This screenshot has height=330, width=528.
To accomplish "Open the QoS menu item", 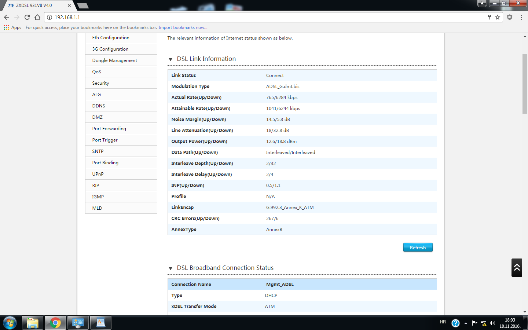I will 96,72.
